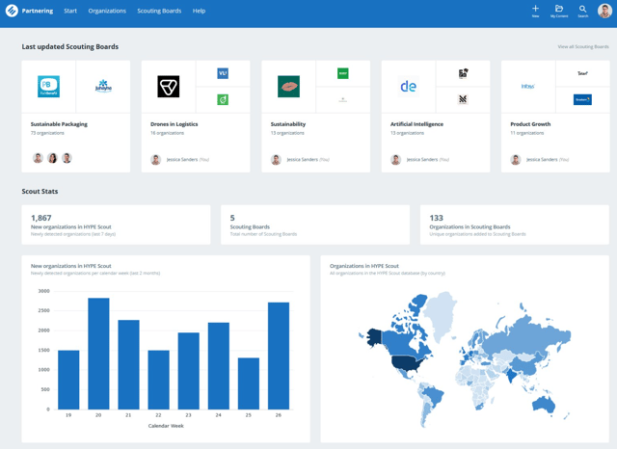Open the Start menu item
This screenshot has height=449, width=617.
70,11
